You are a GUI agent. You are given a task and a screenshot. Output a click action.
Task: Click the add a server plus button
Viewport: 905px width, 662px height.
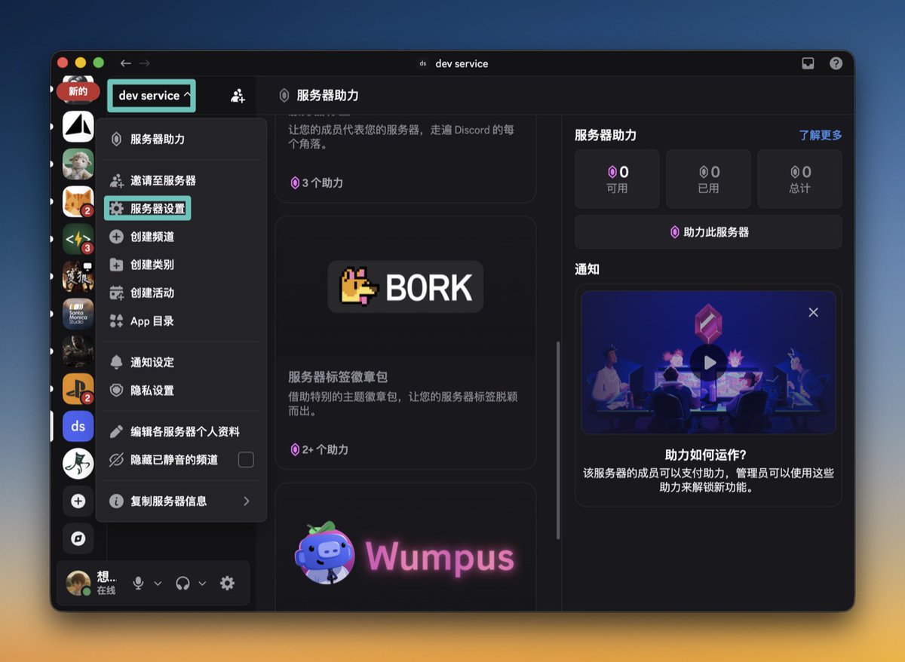tap(78, 501)
